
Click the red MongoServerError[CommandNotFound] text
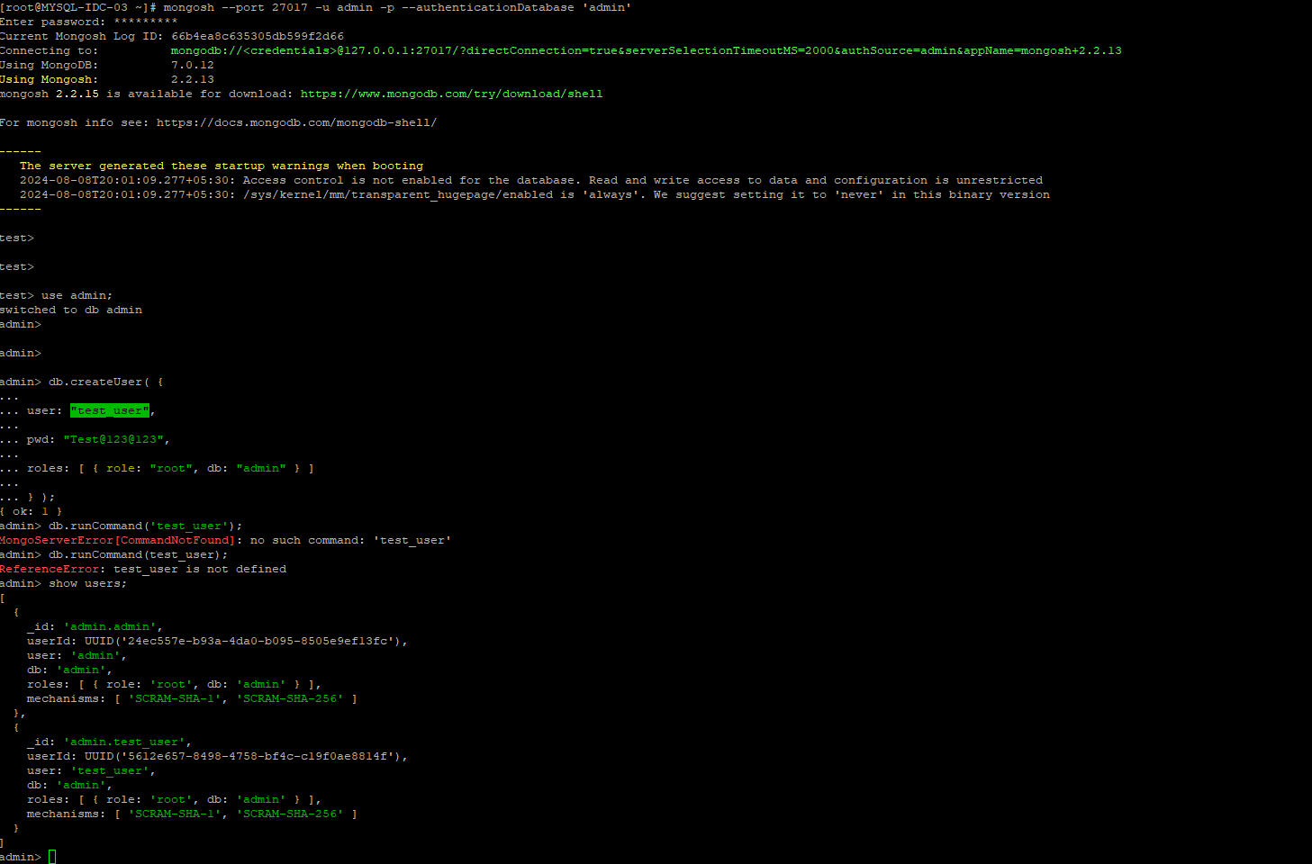117,540
